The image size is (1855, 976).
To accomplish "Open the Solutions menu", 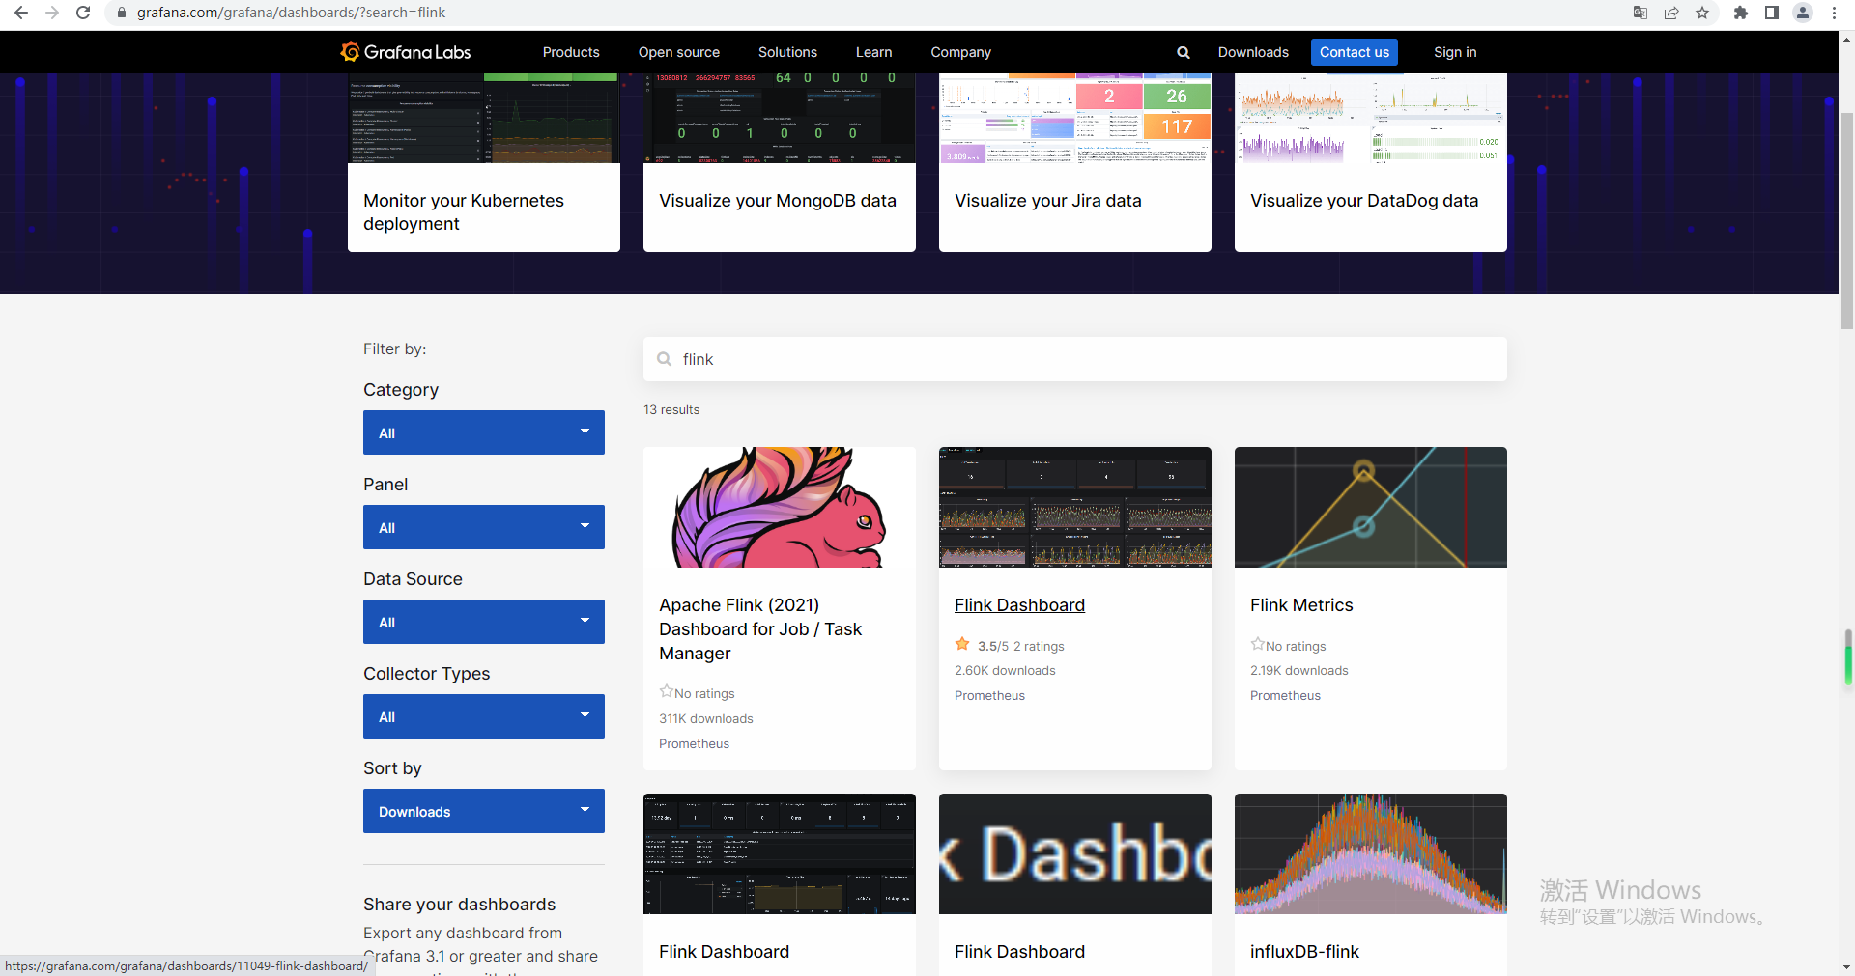I will [x=787, y=52].
